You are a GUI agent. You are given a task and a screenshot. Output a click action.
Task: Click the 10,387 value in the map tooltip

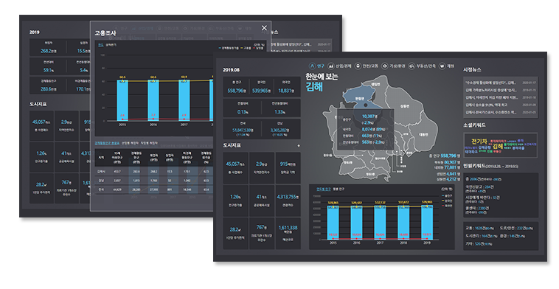pos(367,116)
